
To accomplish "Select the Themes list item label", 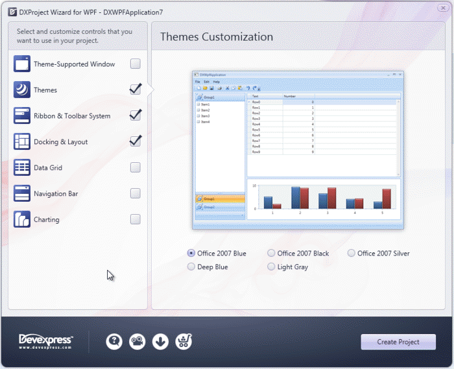I will pos(45,90).
